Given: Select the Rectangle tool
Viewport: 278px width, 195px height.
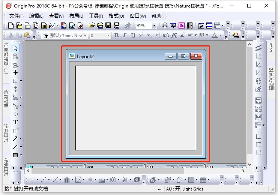Looking at the screenshot, I should tap(15, 155).
